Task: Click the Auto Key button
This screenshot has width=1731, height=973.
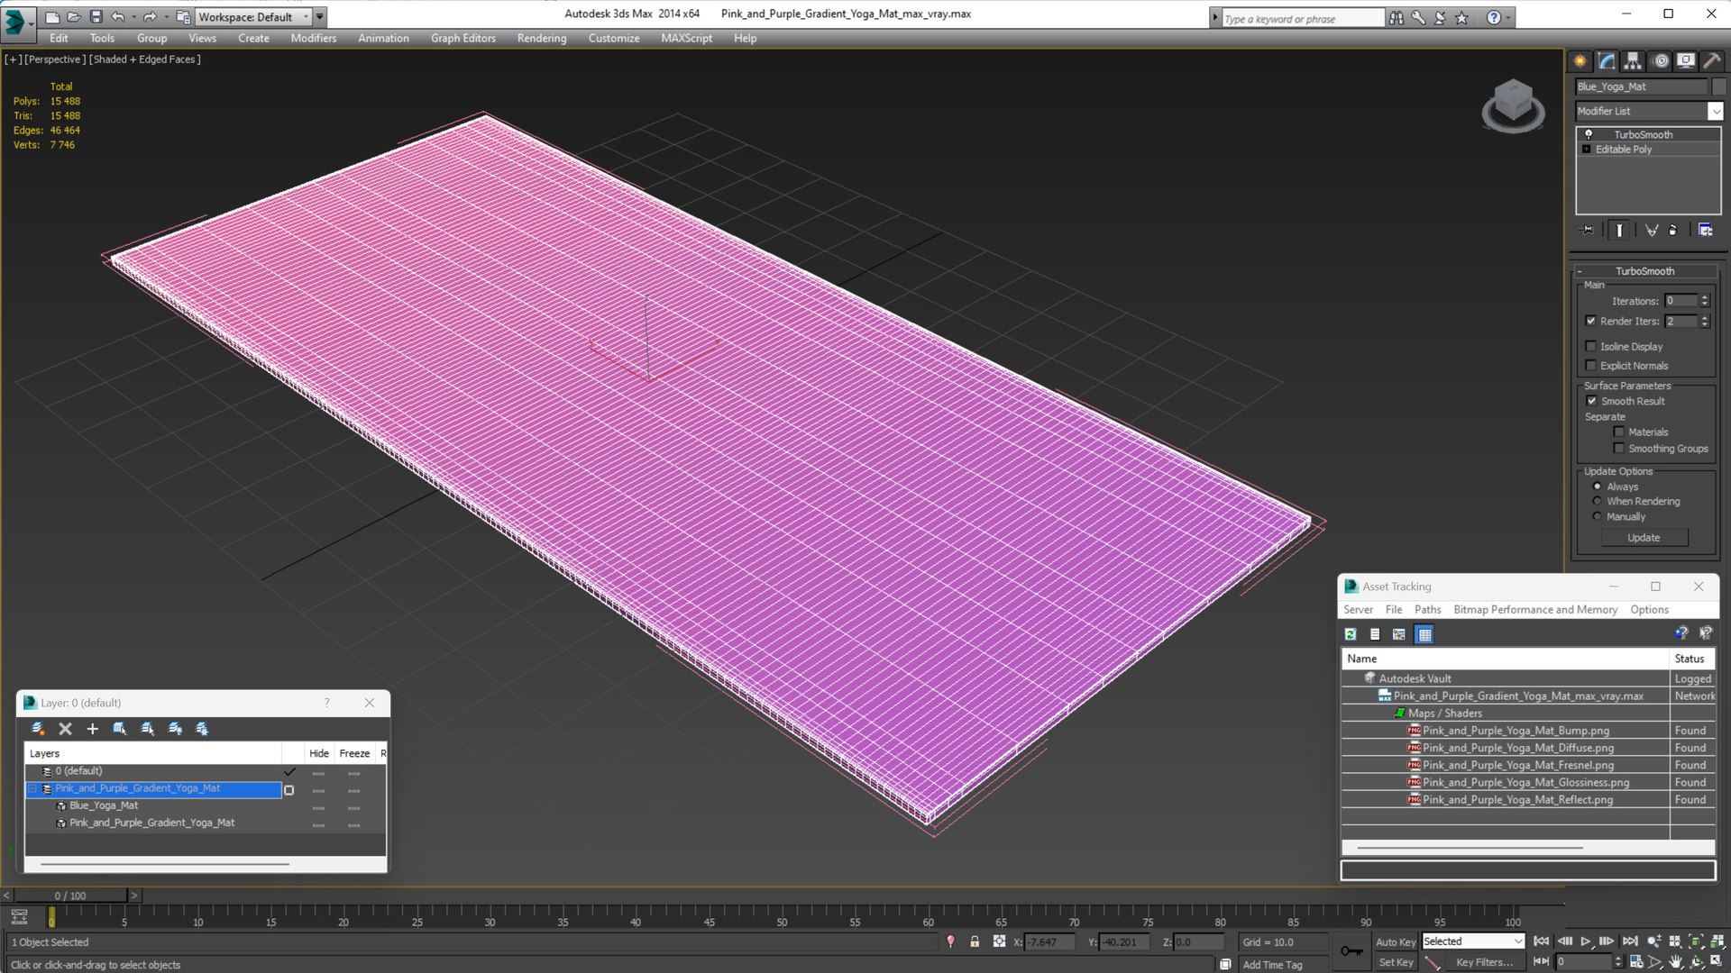Action: [1396, 941]
